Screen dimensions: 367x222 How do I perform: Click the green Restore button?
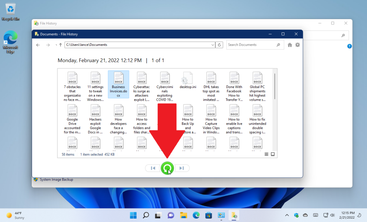[167, 168]
